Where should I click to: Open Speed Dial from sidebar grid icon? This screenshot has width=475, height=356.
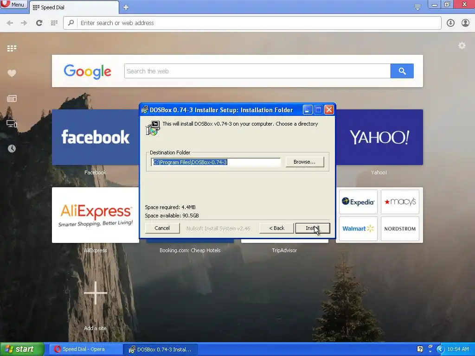coord(12,48)
